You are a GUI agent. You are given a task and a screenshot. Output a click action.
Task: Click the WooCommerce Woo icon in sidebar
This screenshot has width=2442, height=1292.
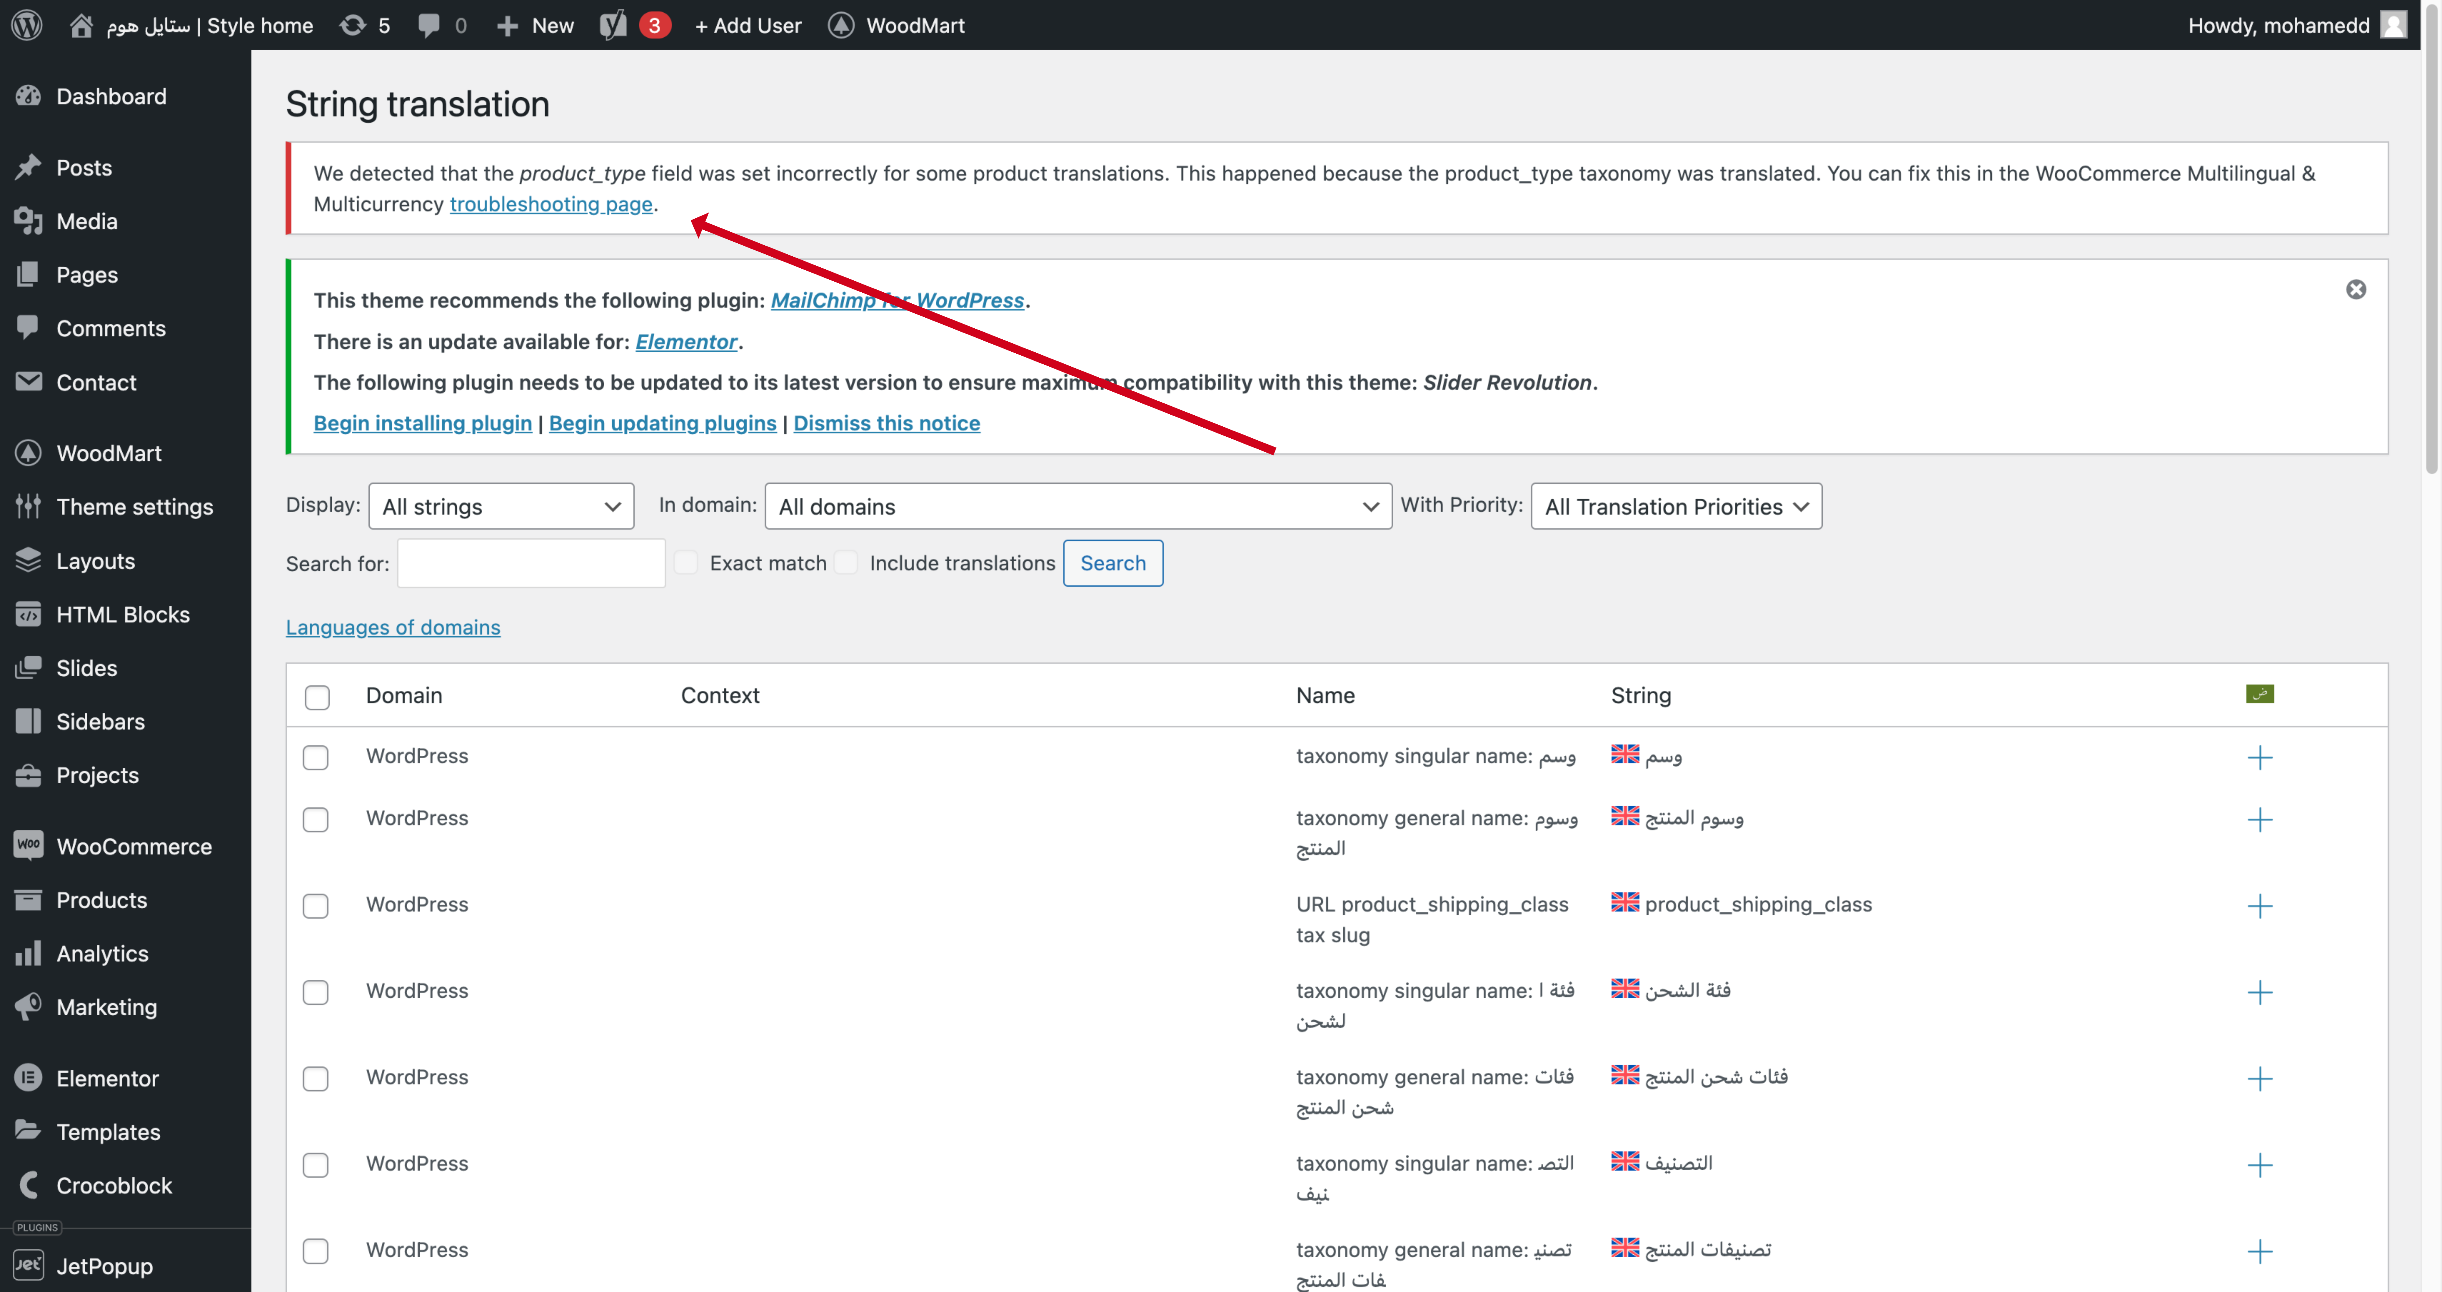point(29,845)
